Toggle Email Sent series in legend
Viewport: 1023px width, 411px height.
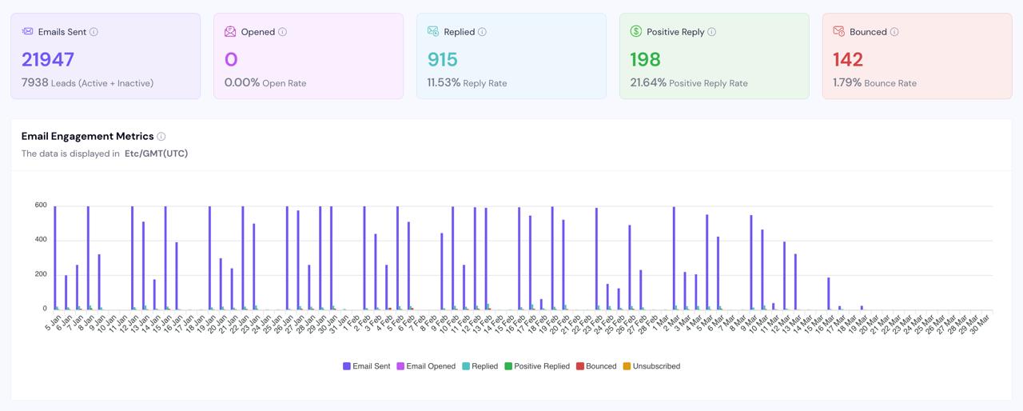[367, 366]
